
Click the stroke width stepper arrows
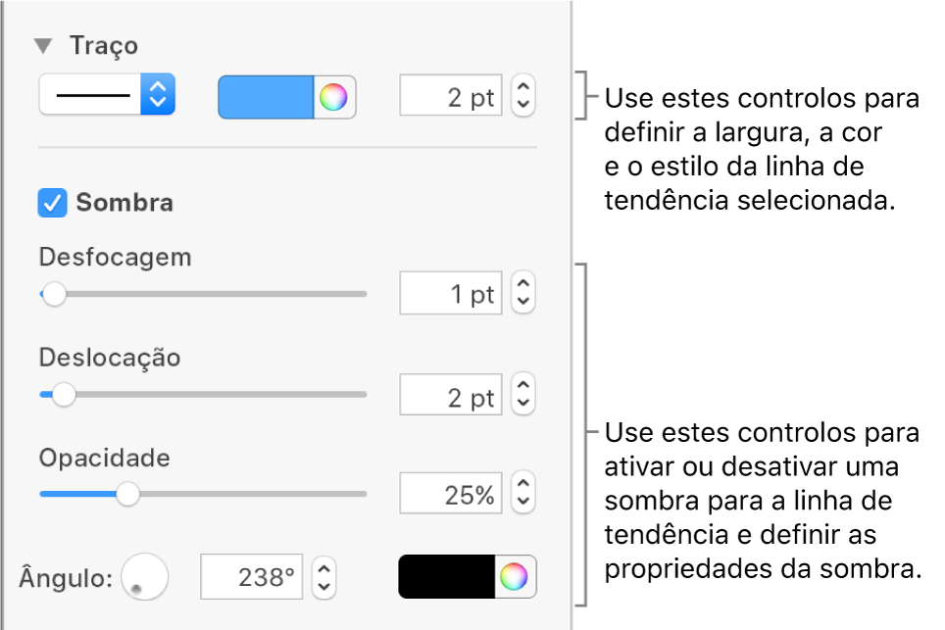point(523,97)
